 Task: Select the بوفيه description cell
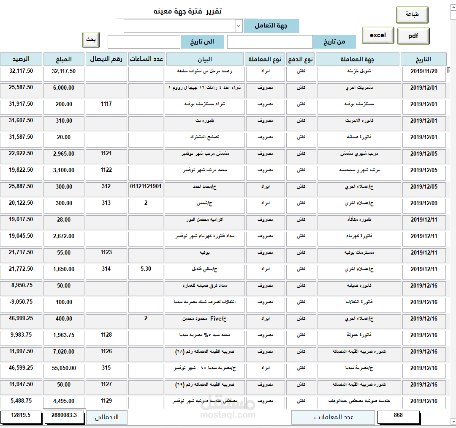pos(205,255)
